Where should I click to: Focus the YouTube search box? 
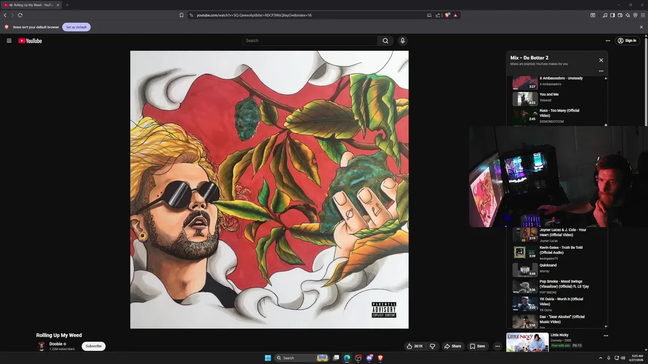(310, 40)
